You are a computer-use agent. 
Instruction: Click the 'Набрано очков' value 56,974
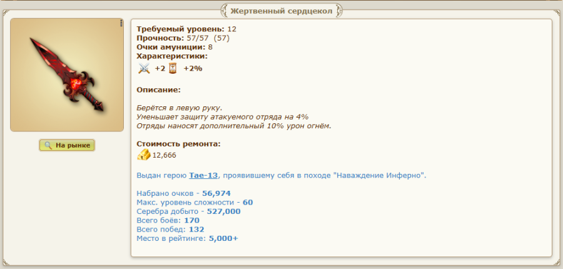[216, 194]
